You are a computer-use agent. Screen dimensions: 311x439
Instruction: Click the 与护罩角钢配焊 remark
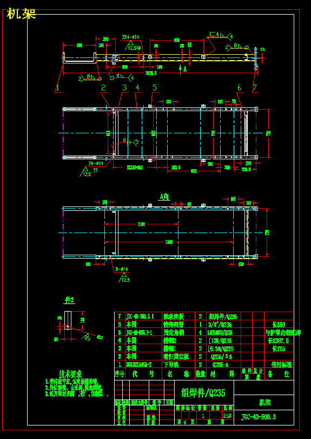coord(283,332)
